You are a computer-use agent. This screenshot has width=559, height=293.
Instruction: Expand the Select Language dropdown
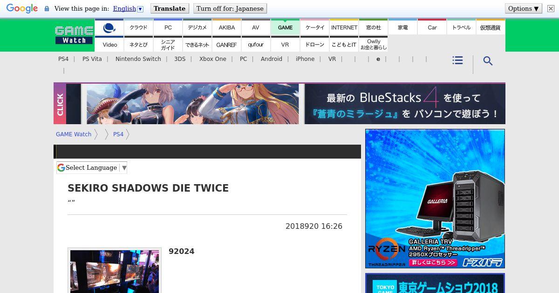(x=92, y=168)
